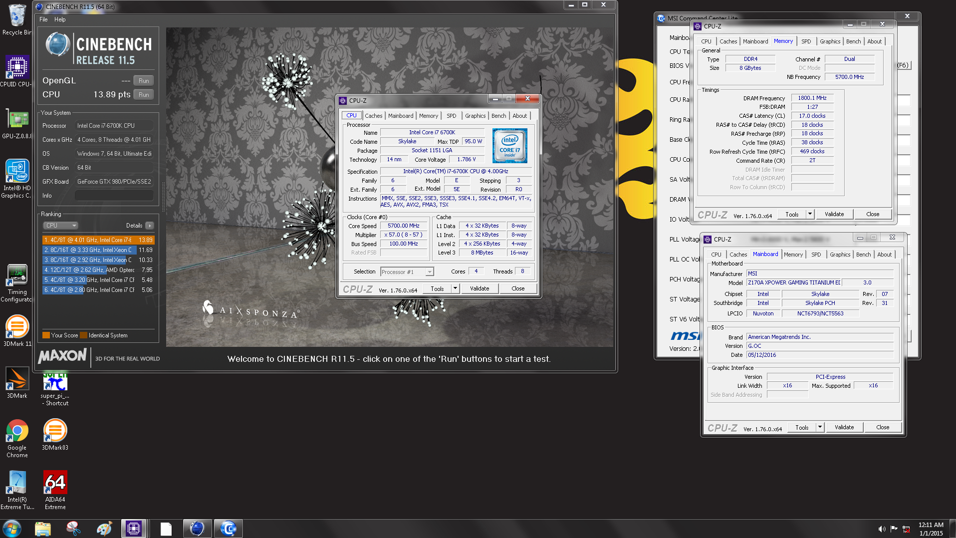
Task: Switch to SPD tab in Memory CPU-Z window
Action: coord(806,41)
